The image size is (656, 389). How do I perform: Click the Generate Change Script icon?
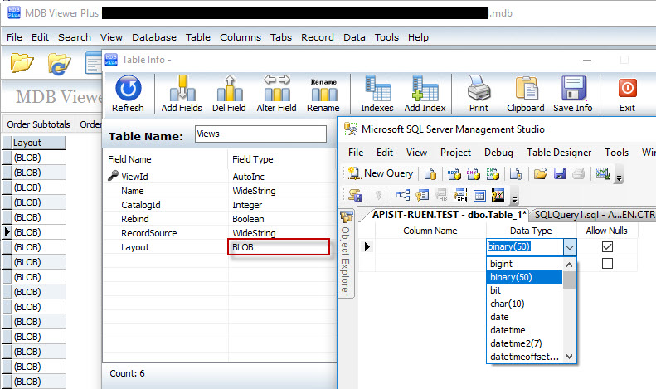(355, 195)
